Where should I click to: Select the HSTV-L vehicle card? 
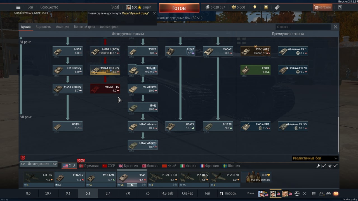click(x=67, y=126)
